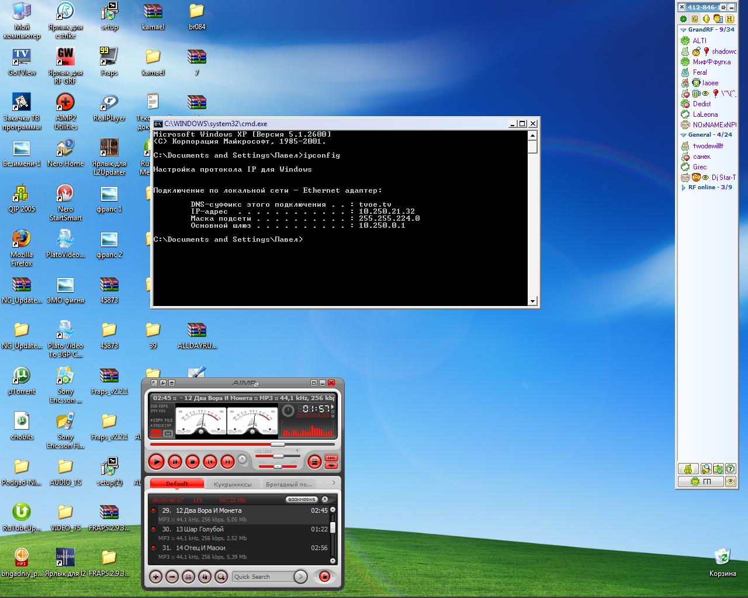The image size is (748, 598).
Task: Open AIMP main menu top-left icon
Action: click(154, 383)
